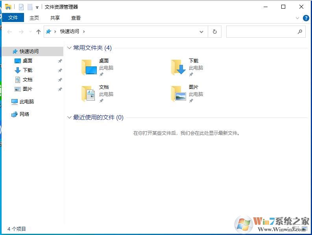
Task: Go back with the left arrow
Action: [x=9, y=31]
